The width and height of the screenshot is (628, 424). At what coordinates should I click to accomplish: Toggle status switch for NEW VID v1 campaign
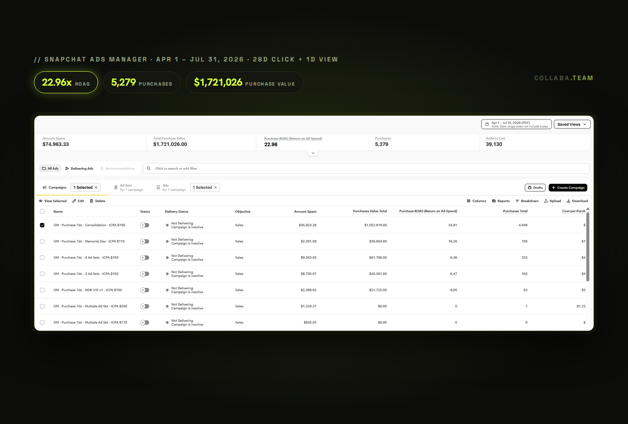point(145,290)
